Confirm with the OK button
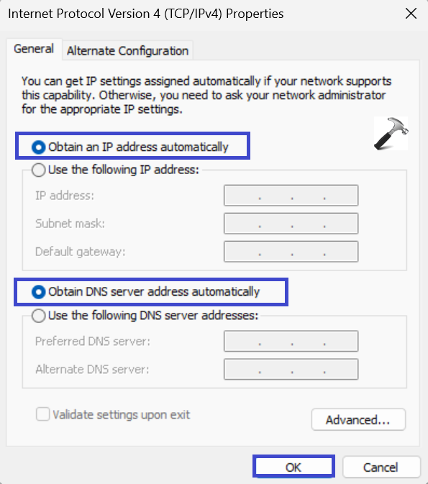 tap(293, 467)
